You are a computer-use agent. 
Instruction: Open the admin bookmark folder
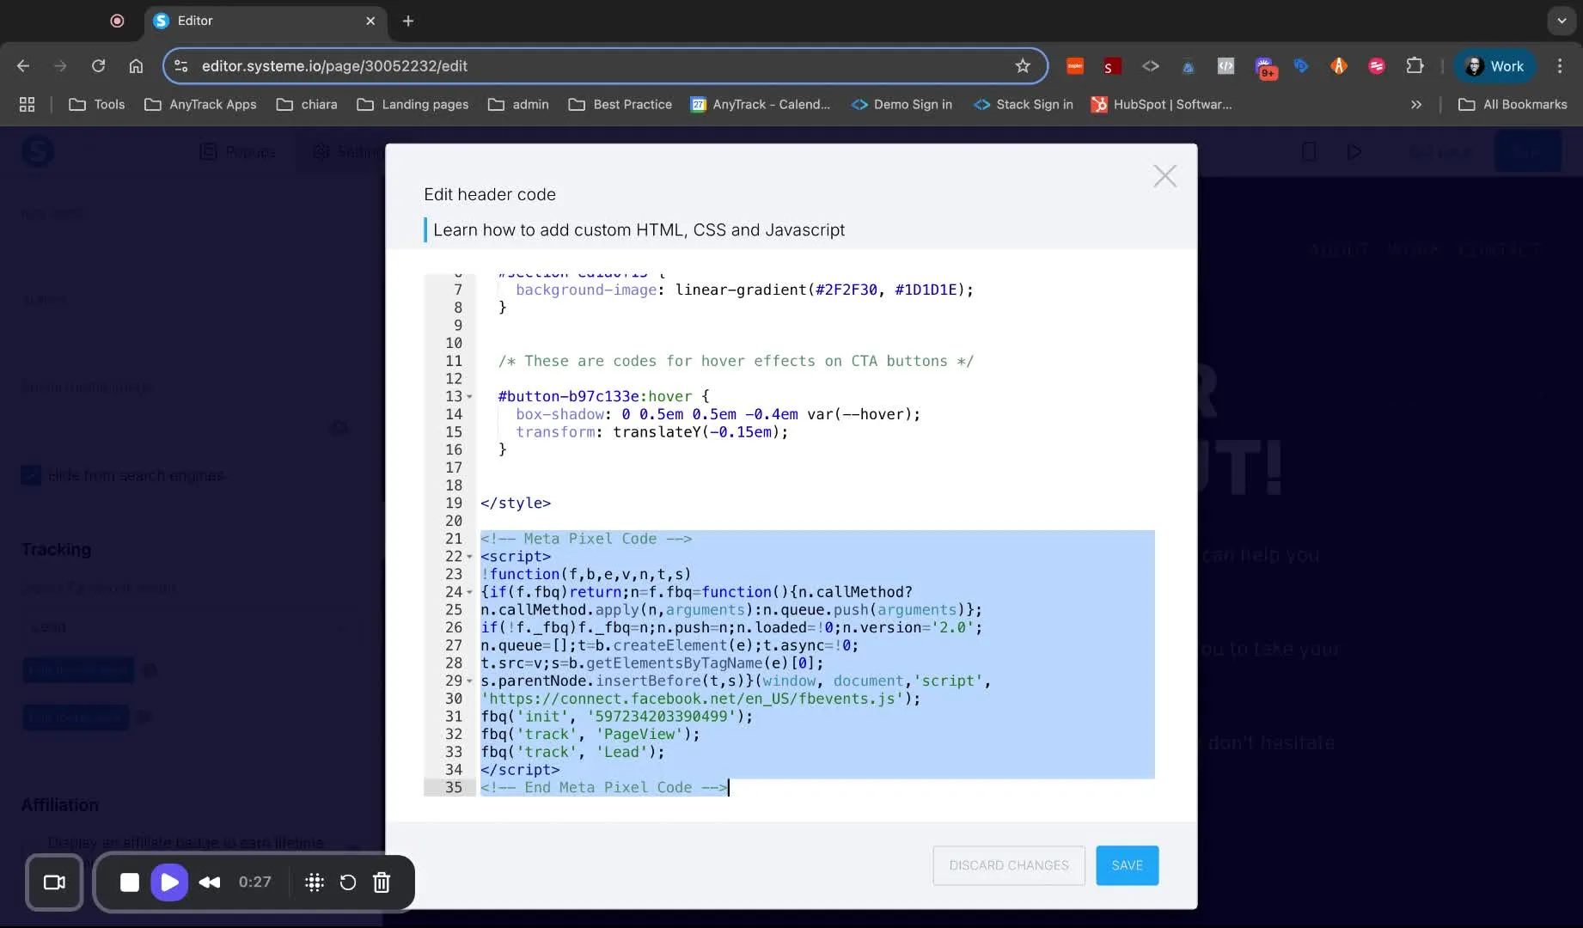(x=518, y=104)
